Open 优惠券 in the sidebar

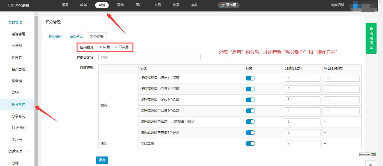point(17,58)
